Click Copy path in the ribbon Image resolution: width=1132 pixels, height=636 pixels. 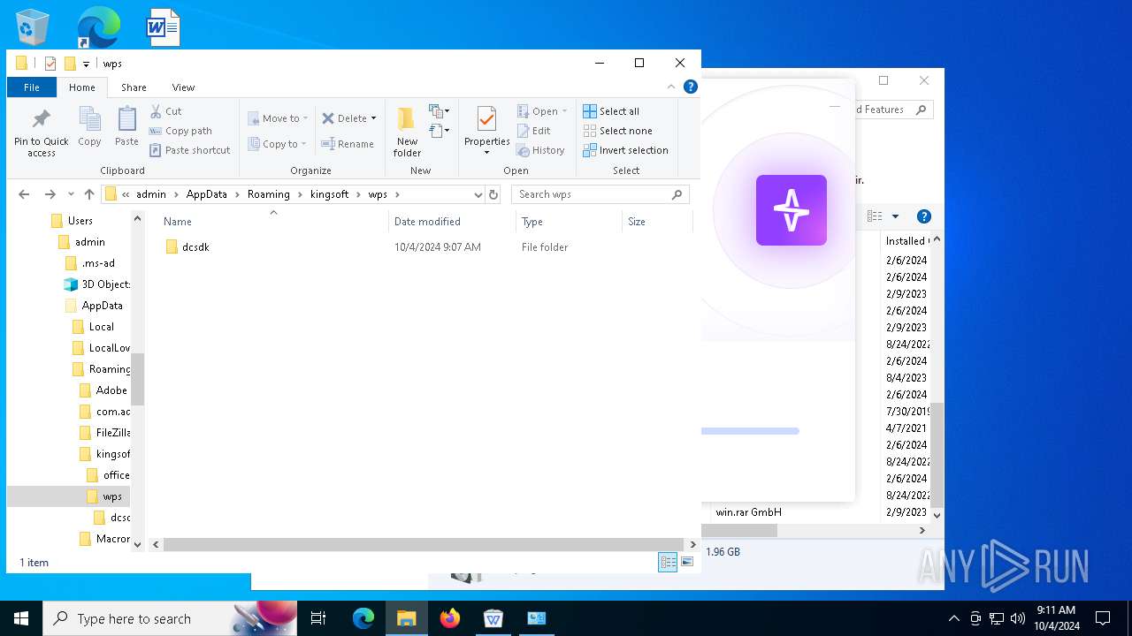[x=181, y=131]
